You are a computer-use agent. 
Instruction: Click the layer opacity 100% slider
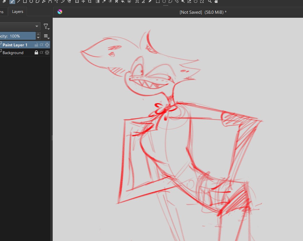(x=18, y=36)
